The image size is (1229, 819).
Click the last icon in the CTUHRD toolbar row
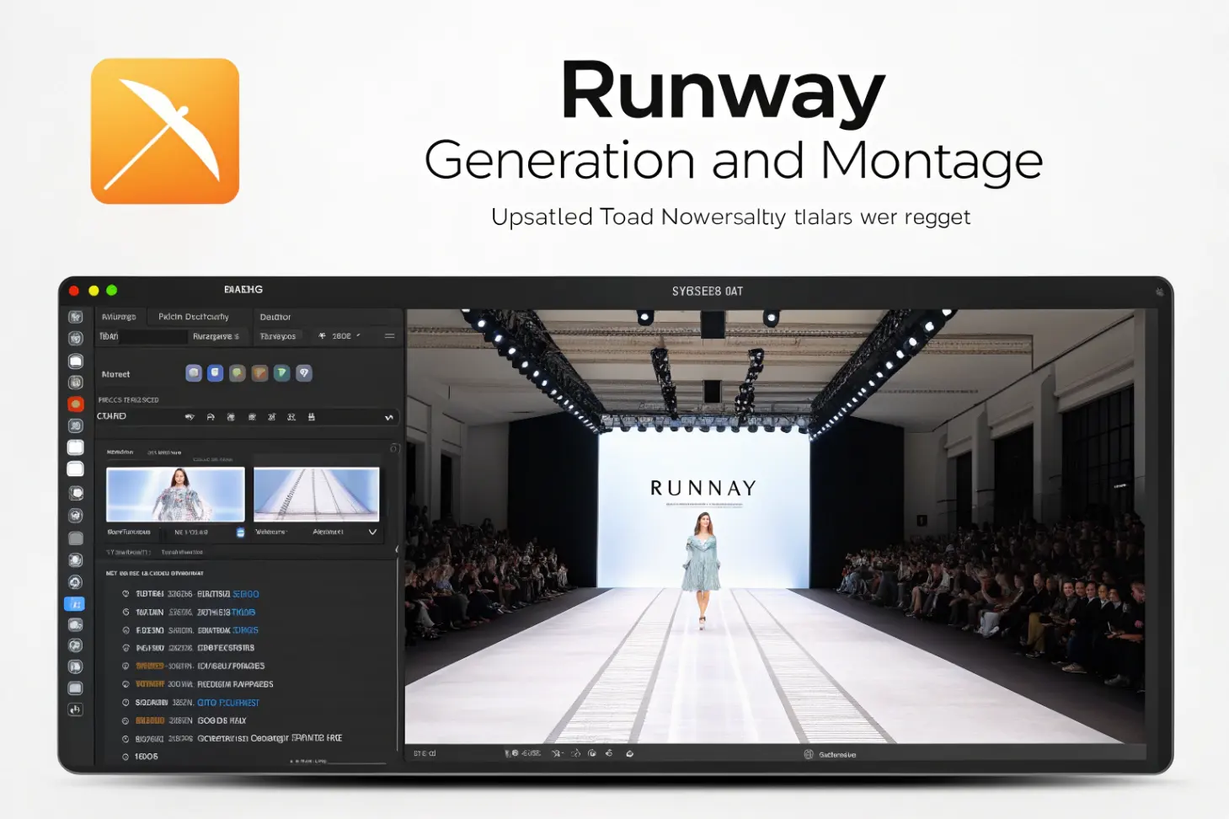[x=312, y=417]
